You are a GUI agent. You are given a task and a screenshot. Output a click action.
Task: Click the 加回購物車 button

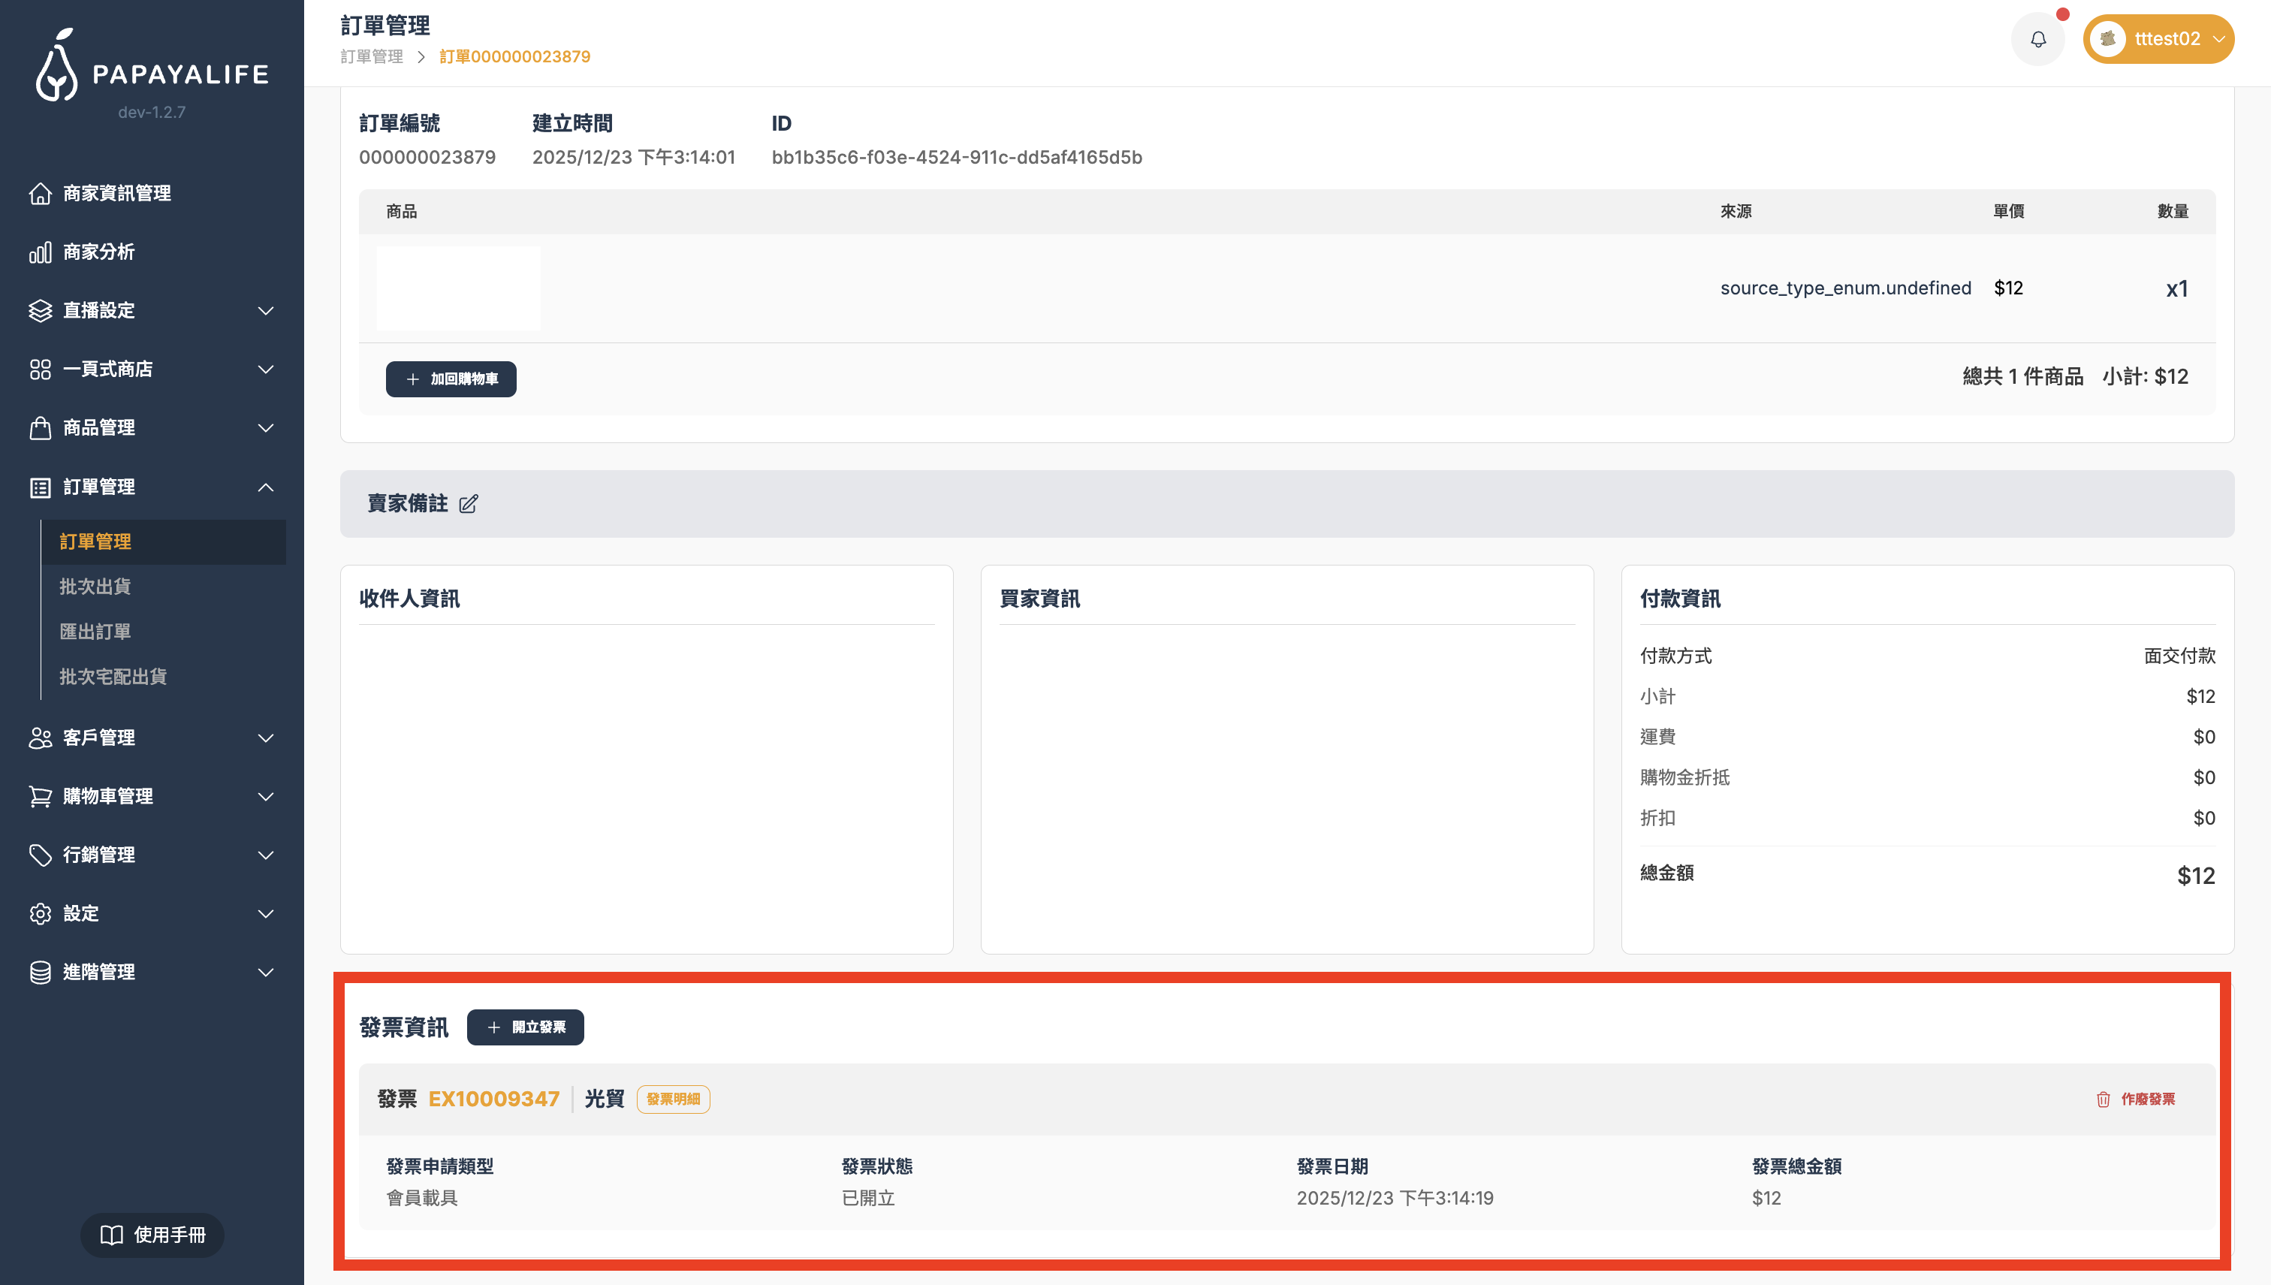tap(451, 379)
